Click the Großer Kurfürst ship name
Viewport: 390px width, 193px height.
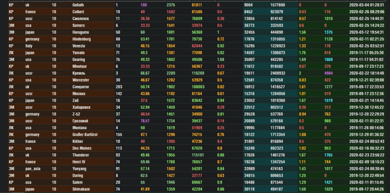pos(85,135)
